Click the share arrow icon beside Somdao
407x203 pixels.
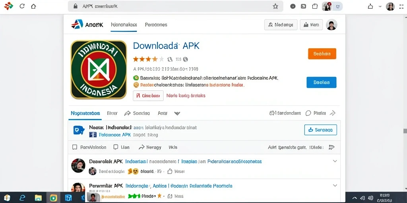click(x=127, y=113)
